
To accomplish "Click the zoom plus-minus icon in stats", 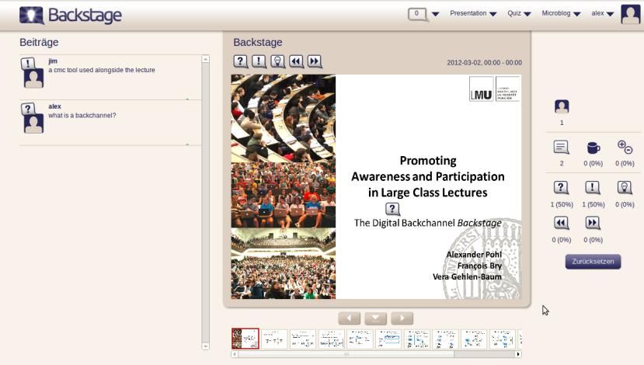I will 625,147.
